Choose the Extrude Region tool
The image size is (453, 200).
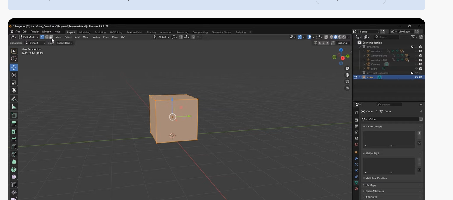(x=14, y=124)
